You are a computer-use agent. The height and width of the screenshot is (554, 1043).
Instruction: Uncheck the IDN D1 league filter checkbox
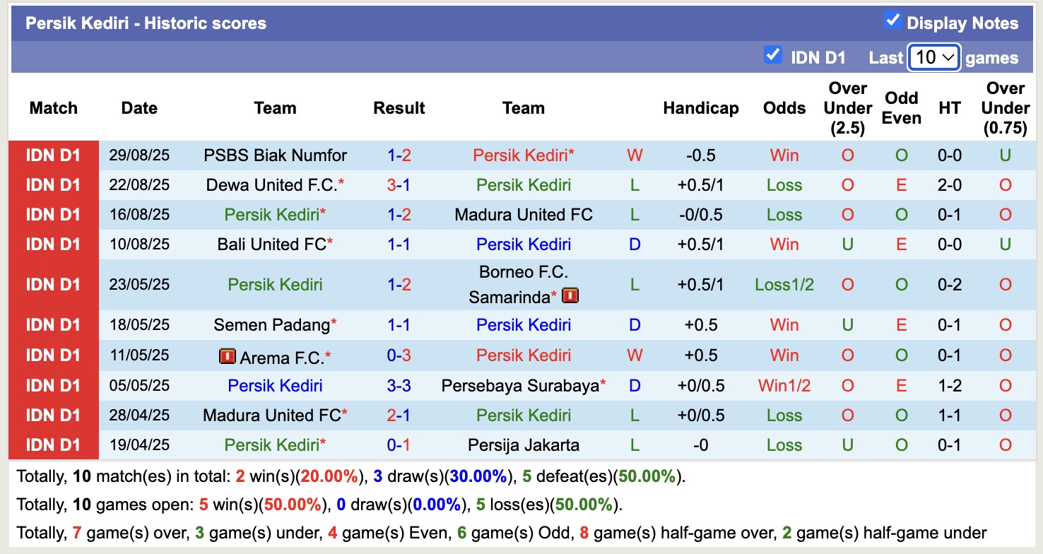(773, 54)
